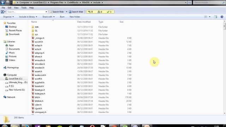Click Program Files in address path

[x=56, y=2]
